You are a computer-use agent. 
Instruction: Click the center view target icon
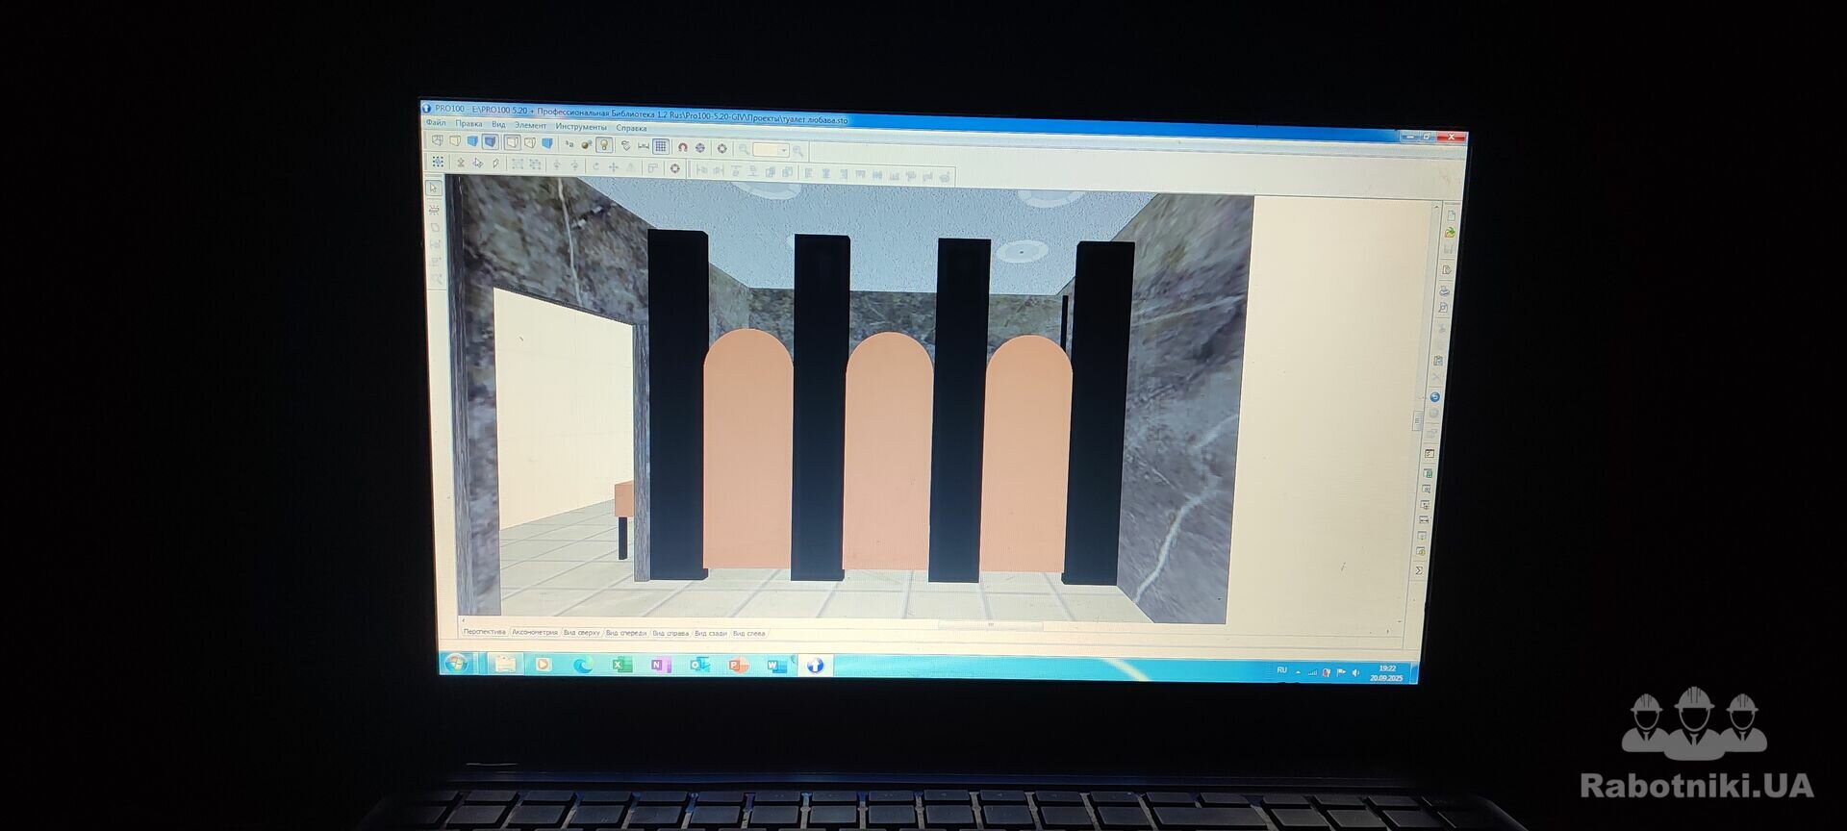coord(721,149)
